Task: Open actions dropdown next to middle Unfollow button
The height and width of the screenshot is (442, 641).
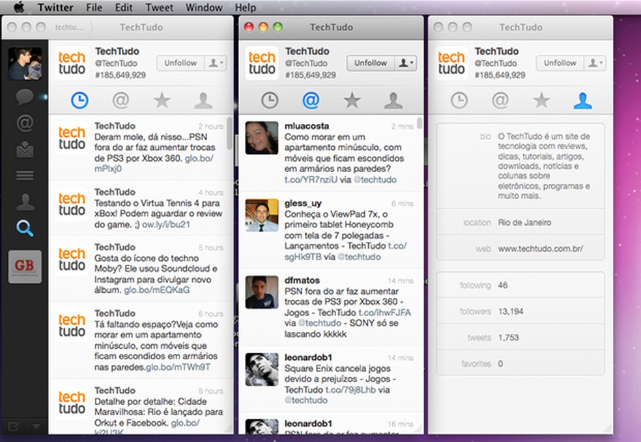Action: 405,63
